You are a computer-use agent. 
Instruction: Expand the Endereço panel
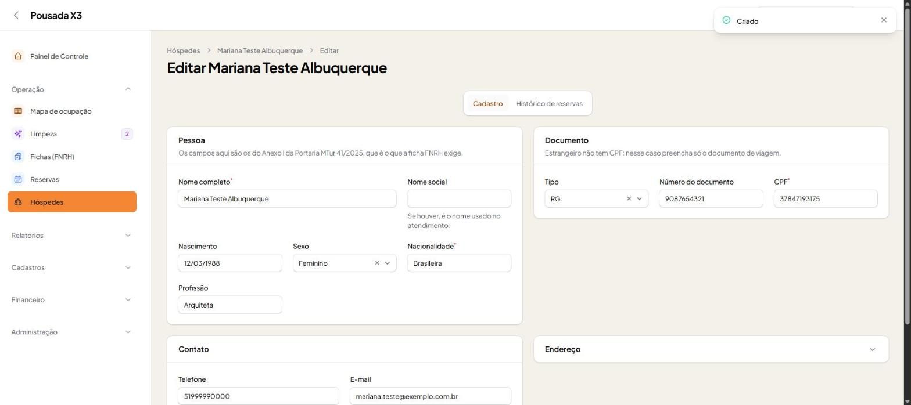[872, 349]
